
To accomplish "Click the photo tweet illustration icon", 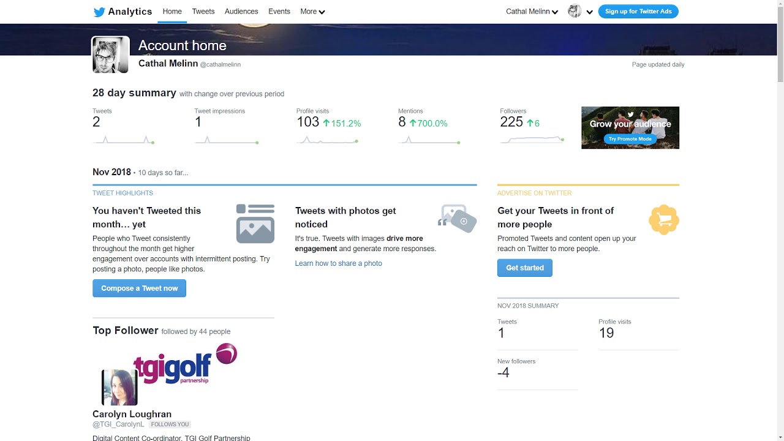I will tap(255, 224).
